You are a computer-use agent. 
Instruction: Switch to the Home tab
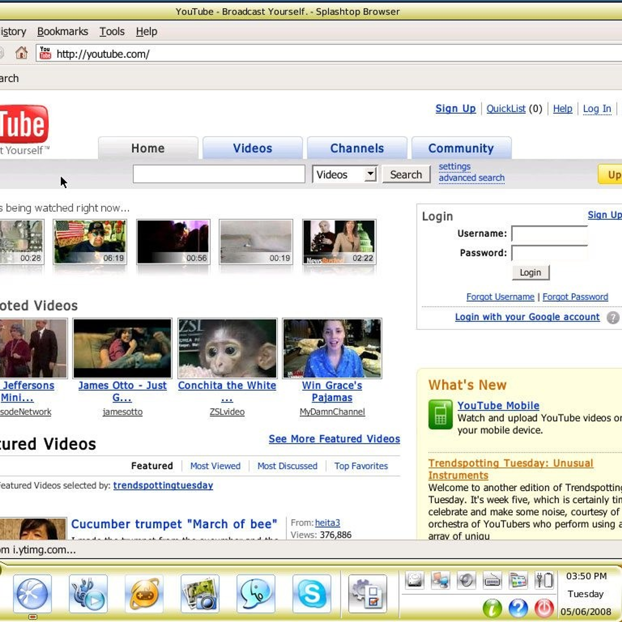click(x=148, y=148)
